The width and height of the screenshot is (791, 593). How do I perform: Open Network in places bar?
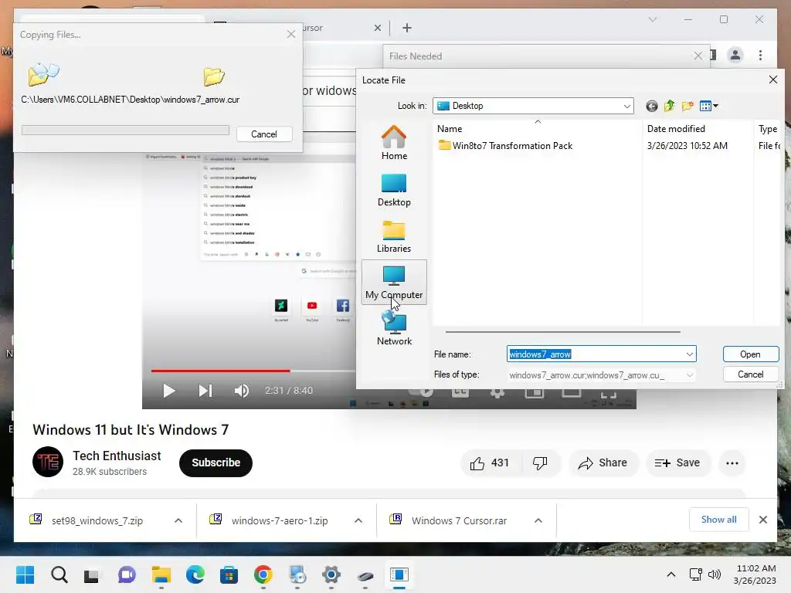394,327
